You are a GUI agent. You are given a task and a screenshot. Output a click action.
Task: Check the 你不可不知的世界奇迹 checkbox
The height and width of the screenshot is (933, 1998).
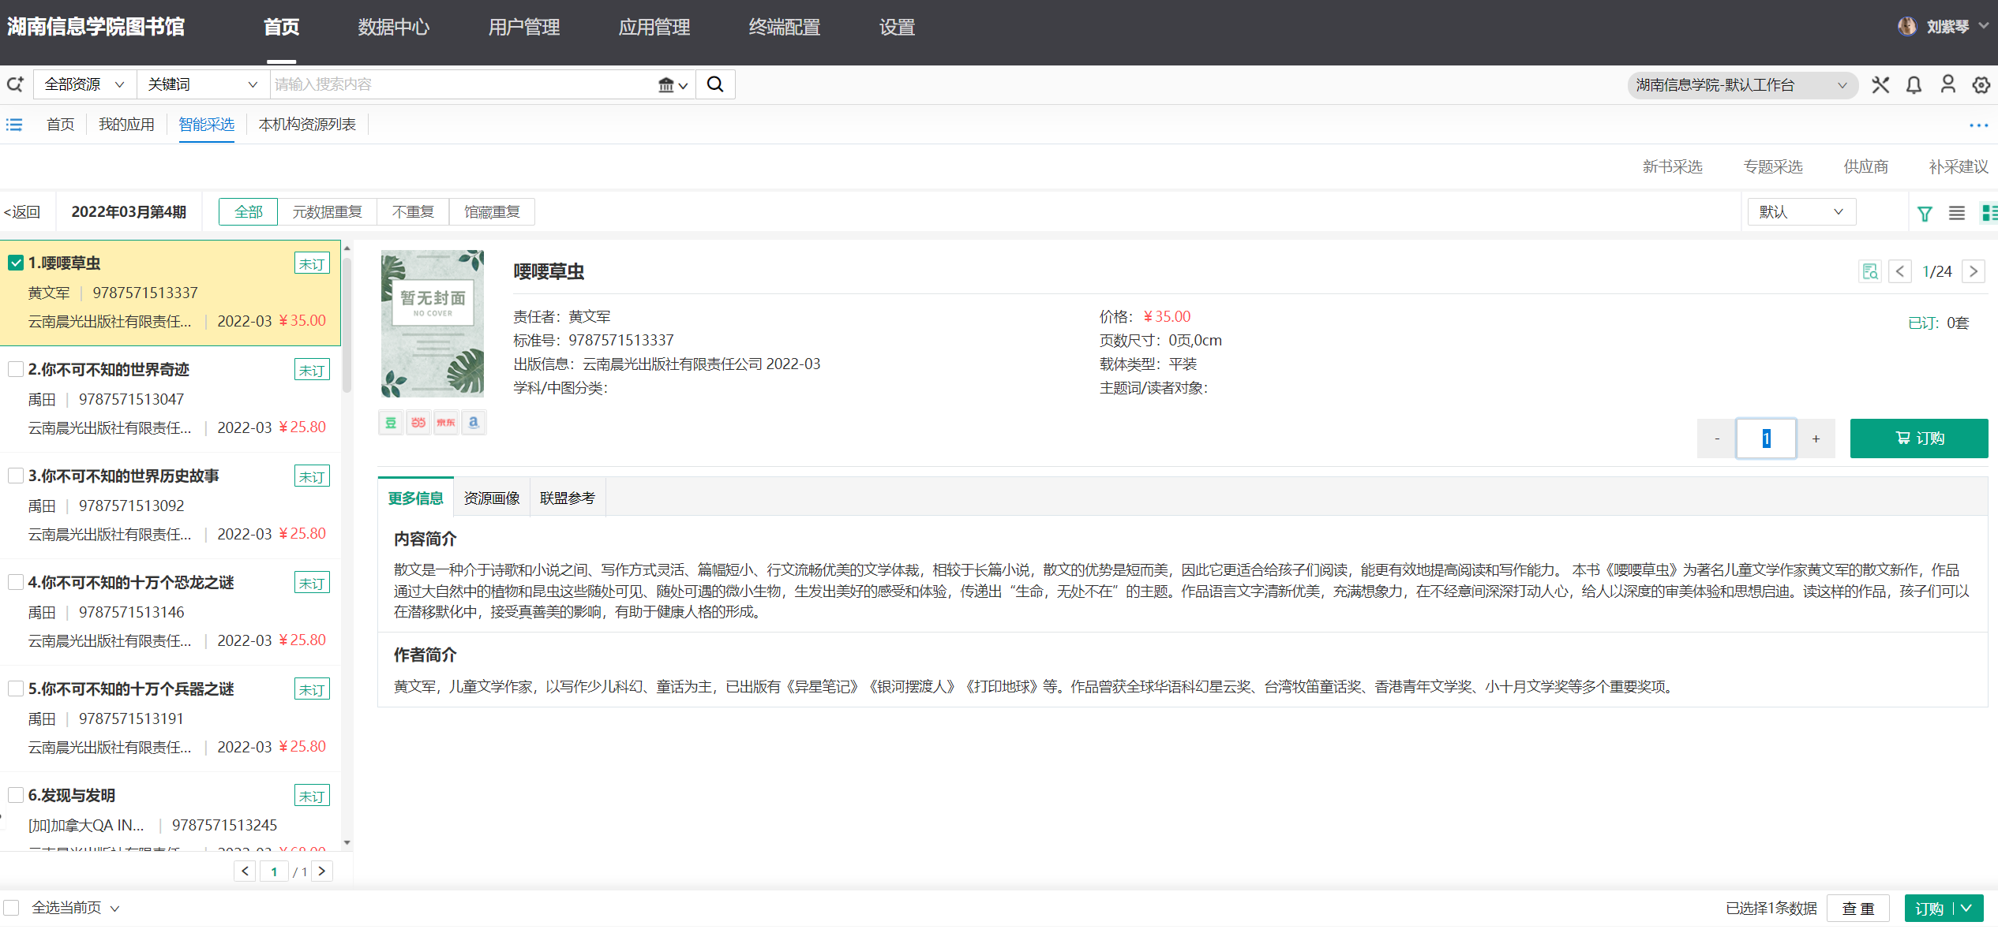(x=16, y=369)
